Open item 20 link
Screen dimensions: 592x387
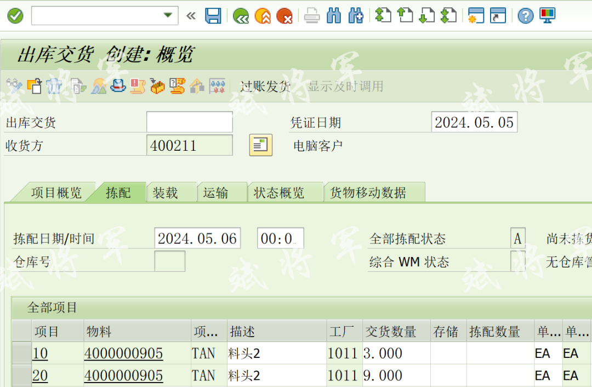coord(40,375)
